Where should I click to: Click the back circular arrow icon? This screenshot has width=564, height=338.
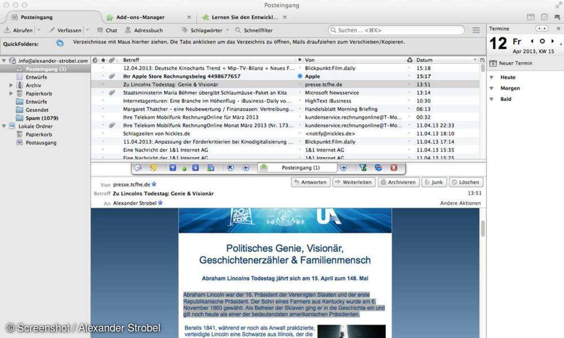(x=246, y=168)
